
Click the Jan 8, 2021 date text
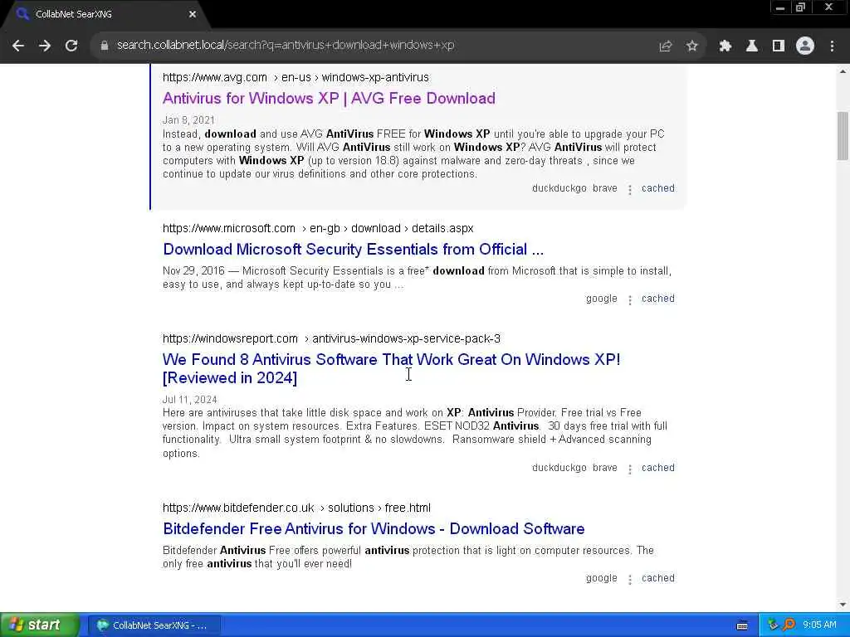[188, 120]
